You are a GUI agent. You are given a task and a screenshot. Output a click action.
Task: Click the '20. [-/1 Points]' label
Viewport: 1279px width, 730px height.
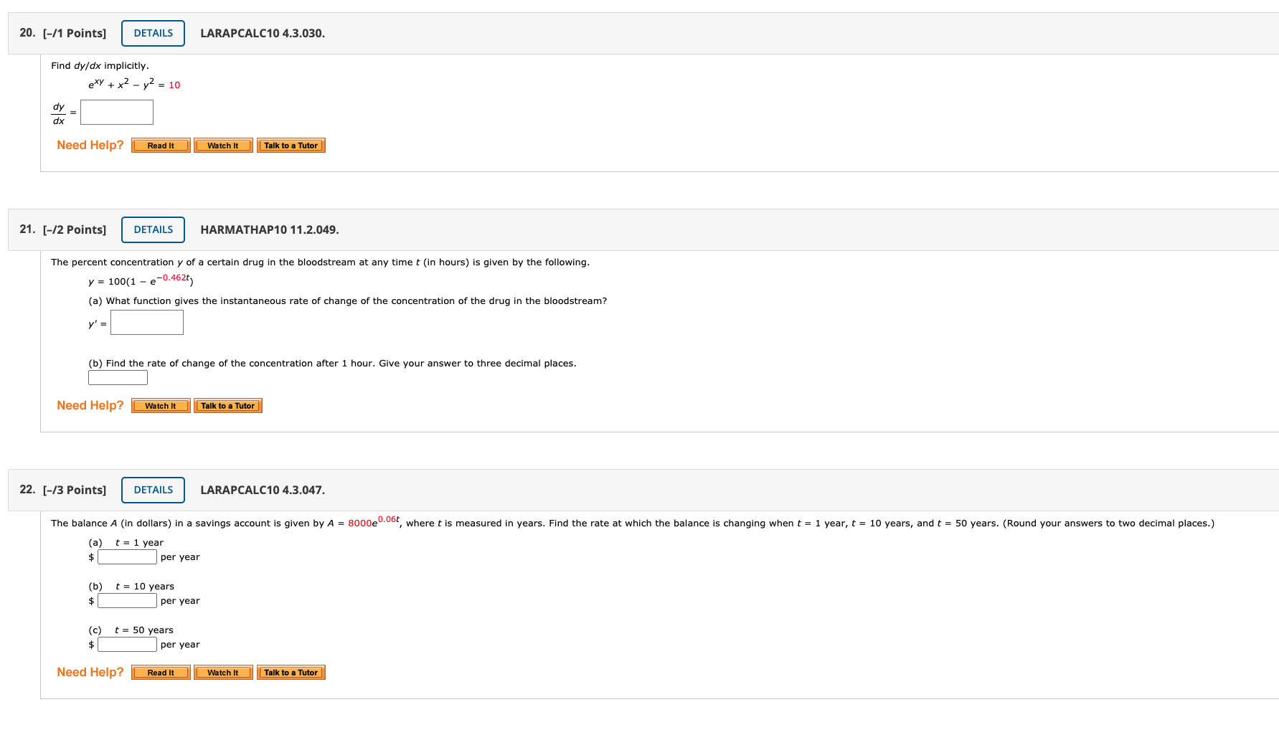coord(63,33)
